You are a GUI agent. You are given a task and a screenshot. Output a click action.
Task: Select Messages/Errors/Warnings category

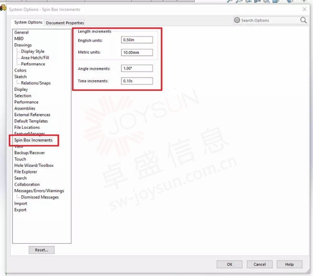[39, 191]
